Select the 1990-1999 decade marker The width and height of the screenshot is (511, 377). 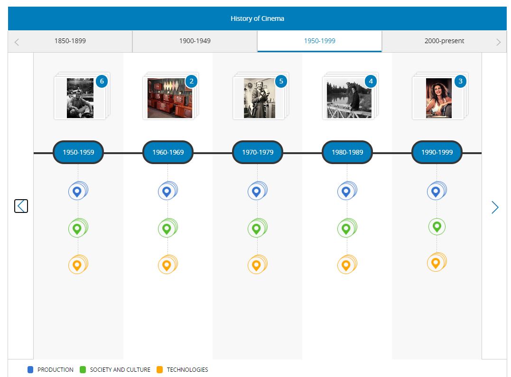point(437,152)
